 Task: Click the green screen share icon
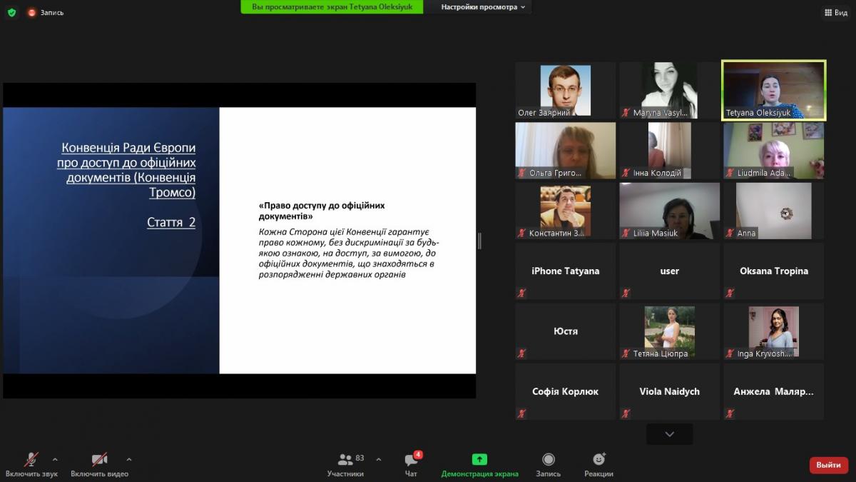(479, 459)
